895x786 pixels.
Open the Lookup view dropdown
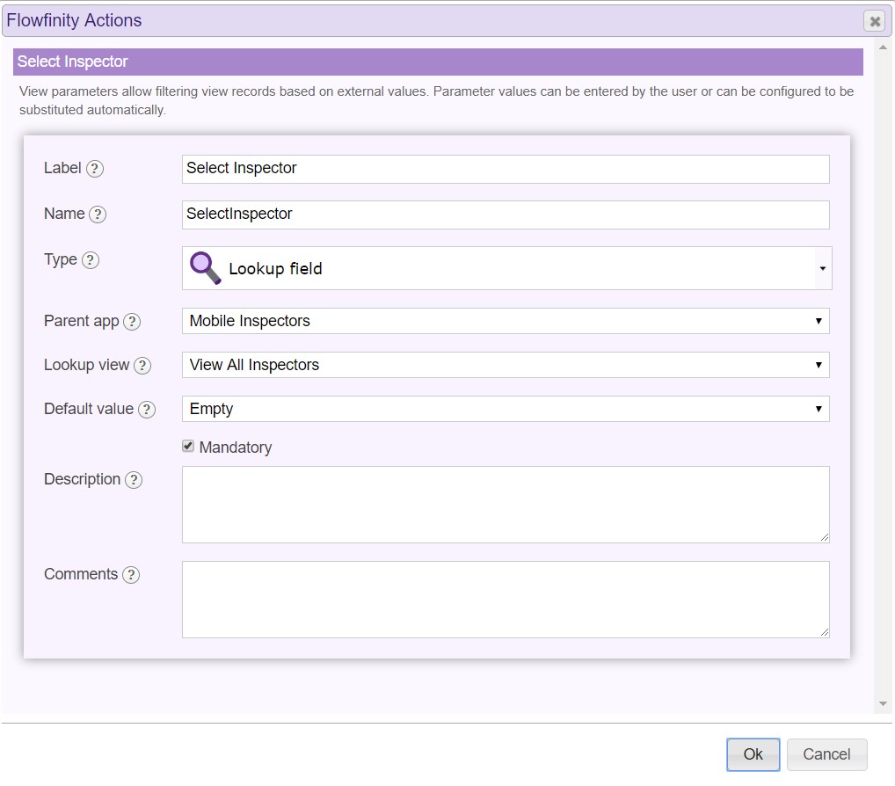tap(506, 365)
